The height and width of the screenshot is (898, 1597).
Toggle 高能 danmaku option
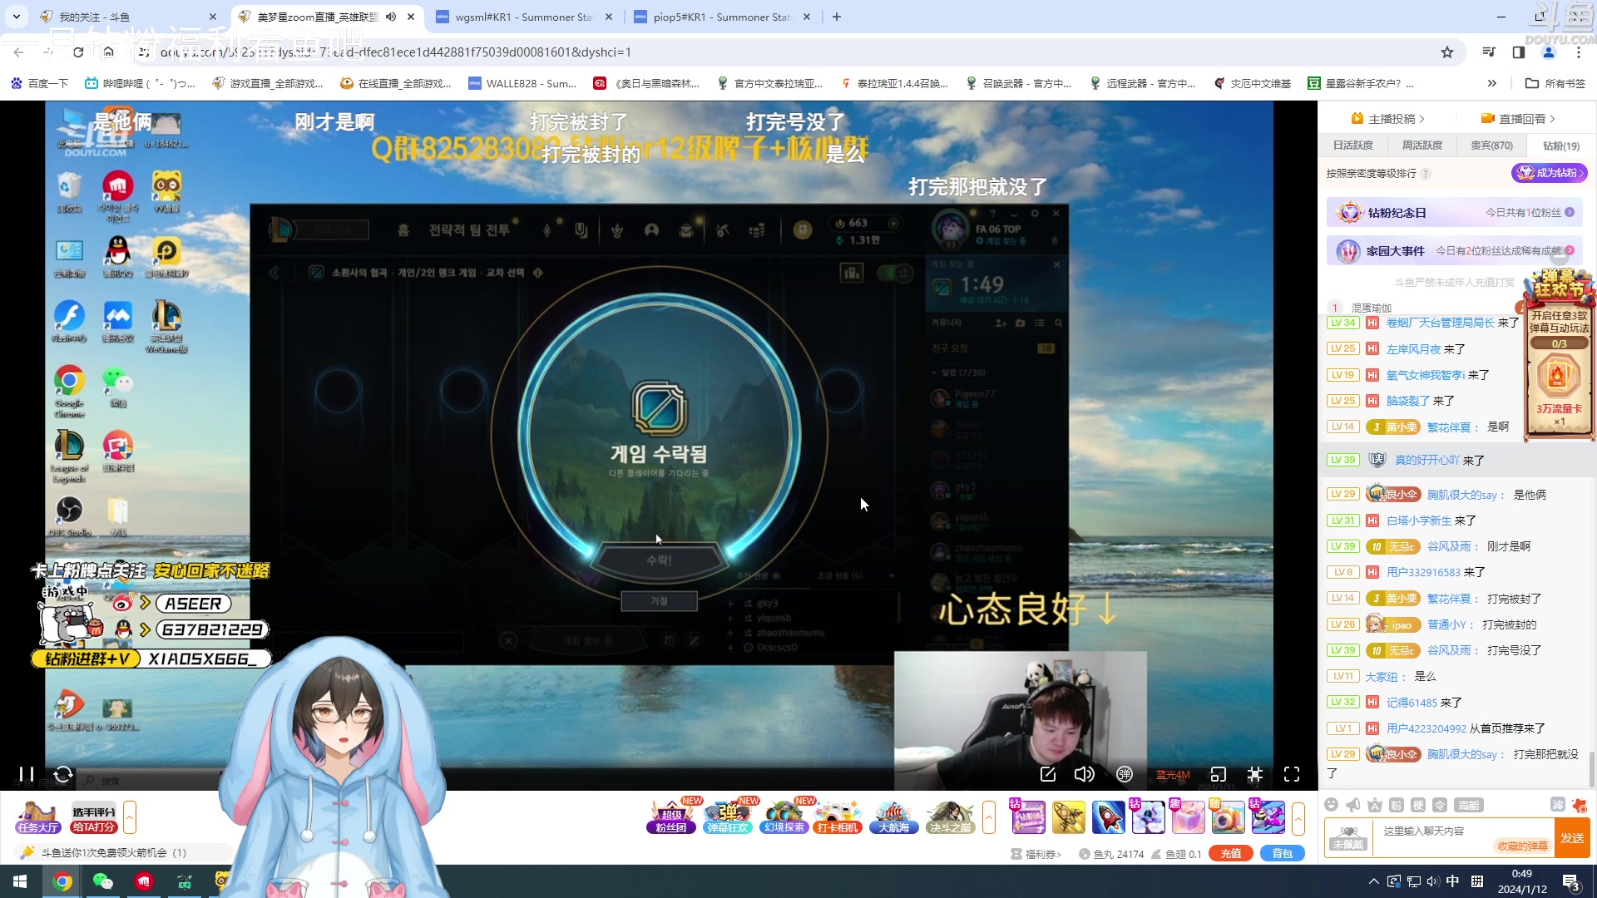point(1469,804)
